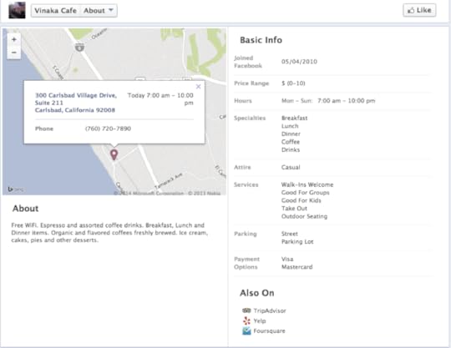Select Good For Groups service
This screenshot has height=348, width=451.
click(x=305, y=193)
